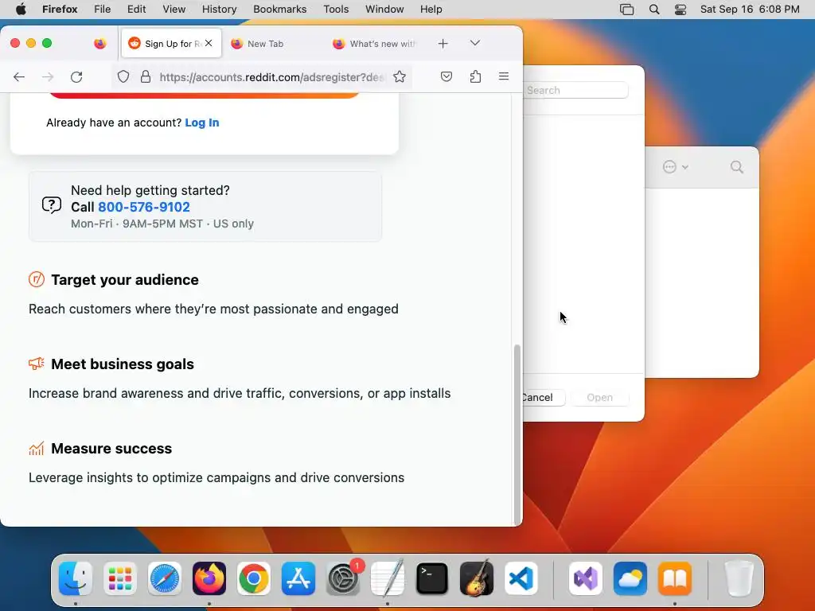Open Finder from the Dock

coord(76,578)
